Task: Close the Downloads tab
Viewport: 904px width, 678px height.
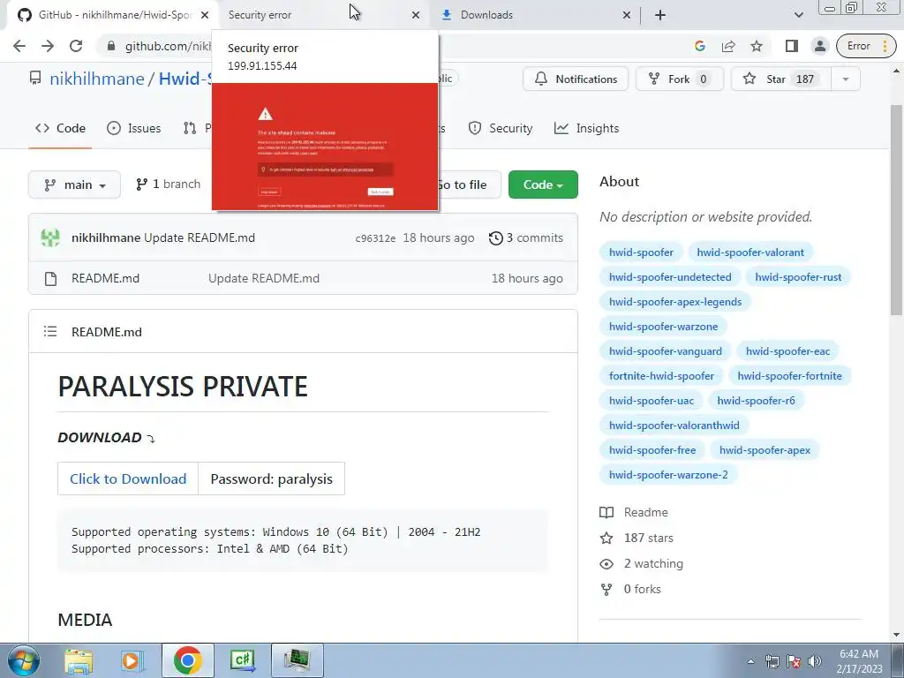Action: pyautogui.click(x=627, y=15)
